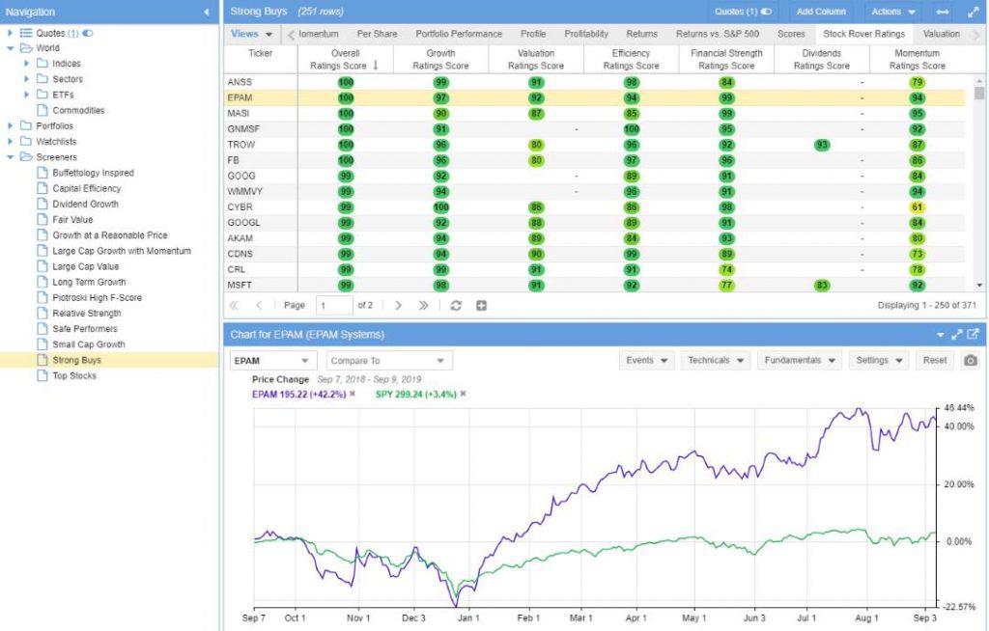Click the horizontal resize arrows icon in the header
989x631 pixels.
click(x=945, y=12)
